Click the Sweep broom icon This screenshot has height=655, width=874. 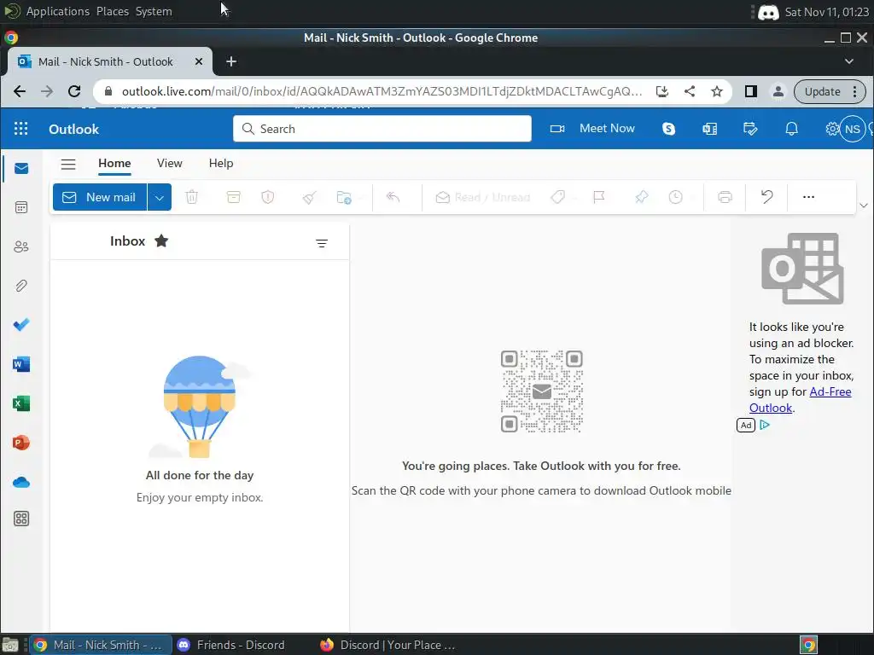point(309,197)
